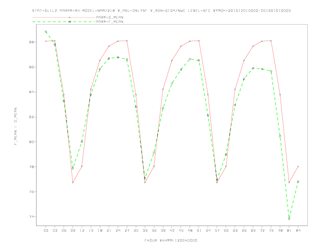
Task: Click x-axis tick label 39
Action: [163, 230]
